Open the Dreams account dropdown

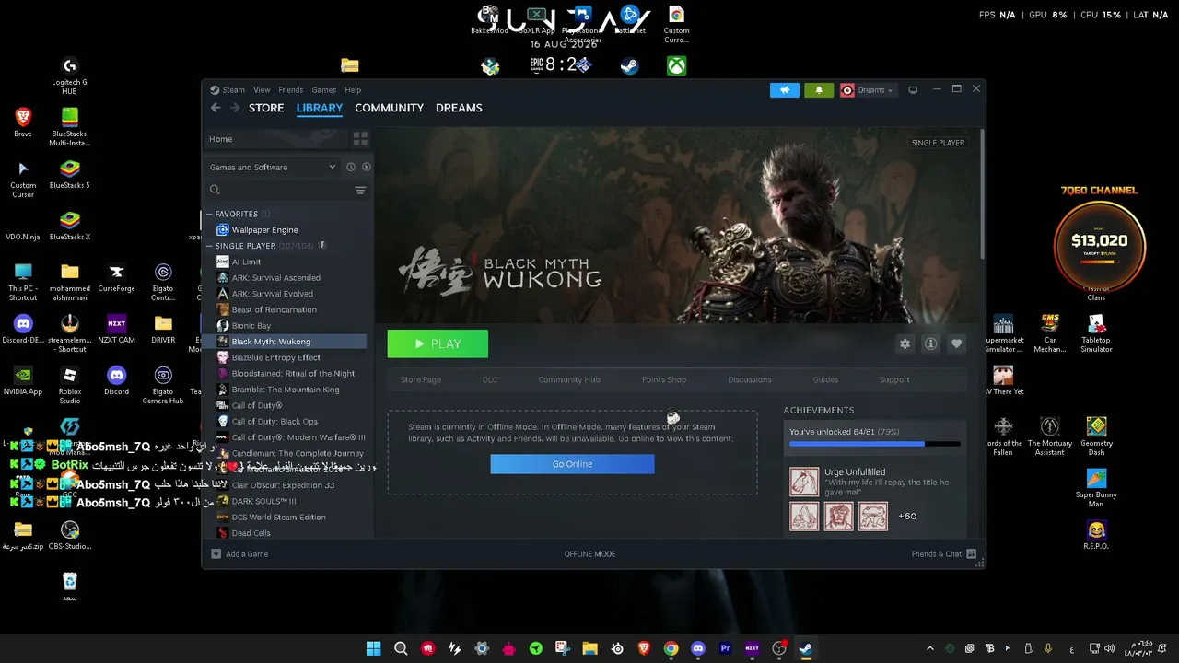tap(867, 90)
